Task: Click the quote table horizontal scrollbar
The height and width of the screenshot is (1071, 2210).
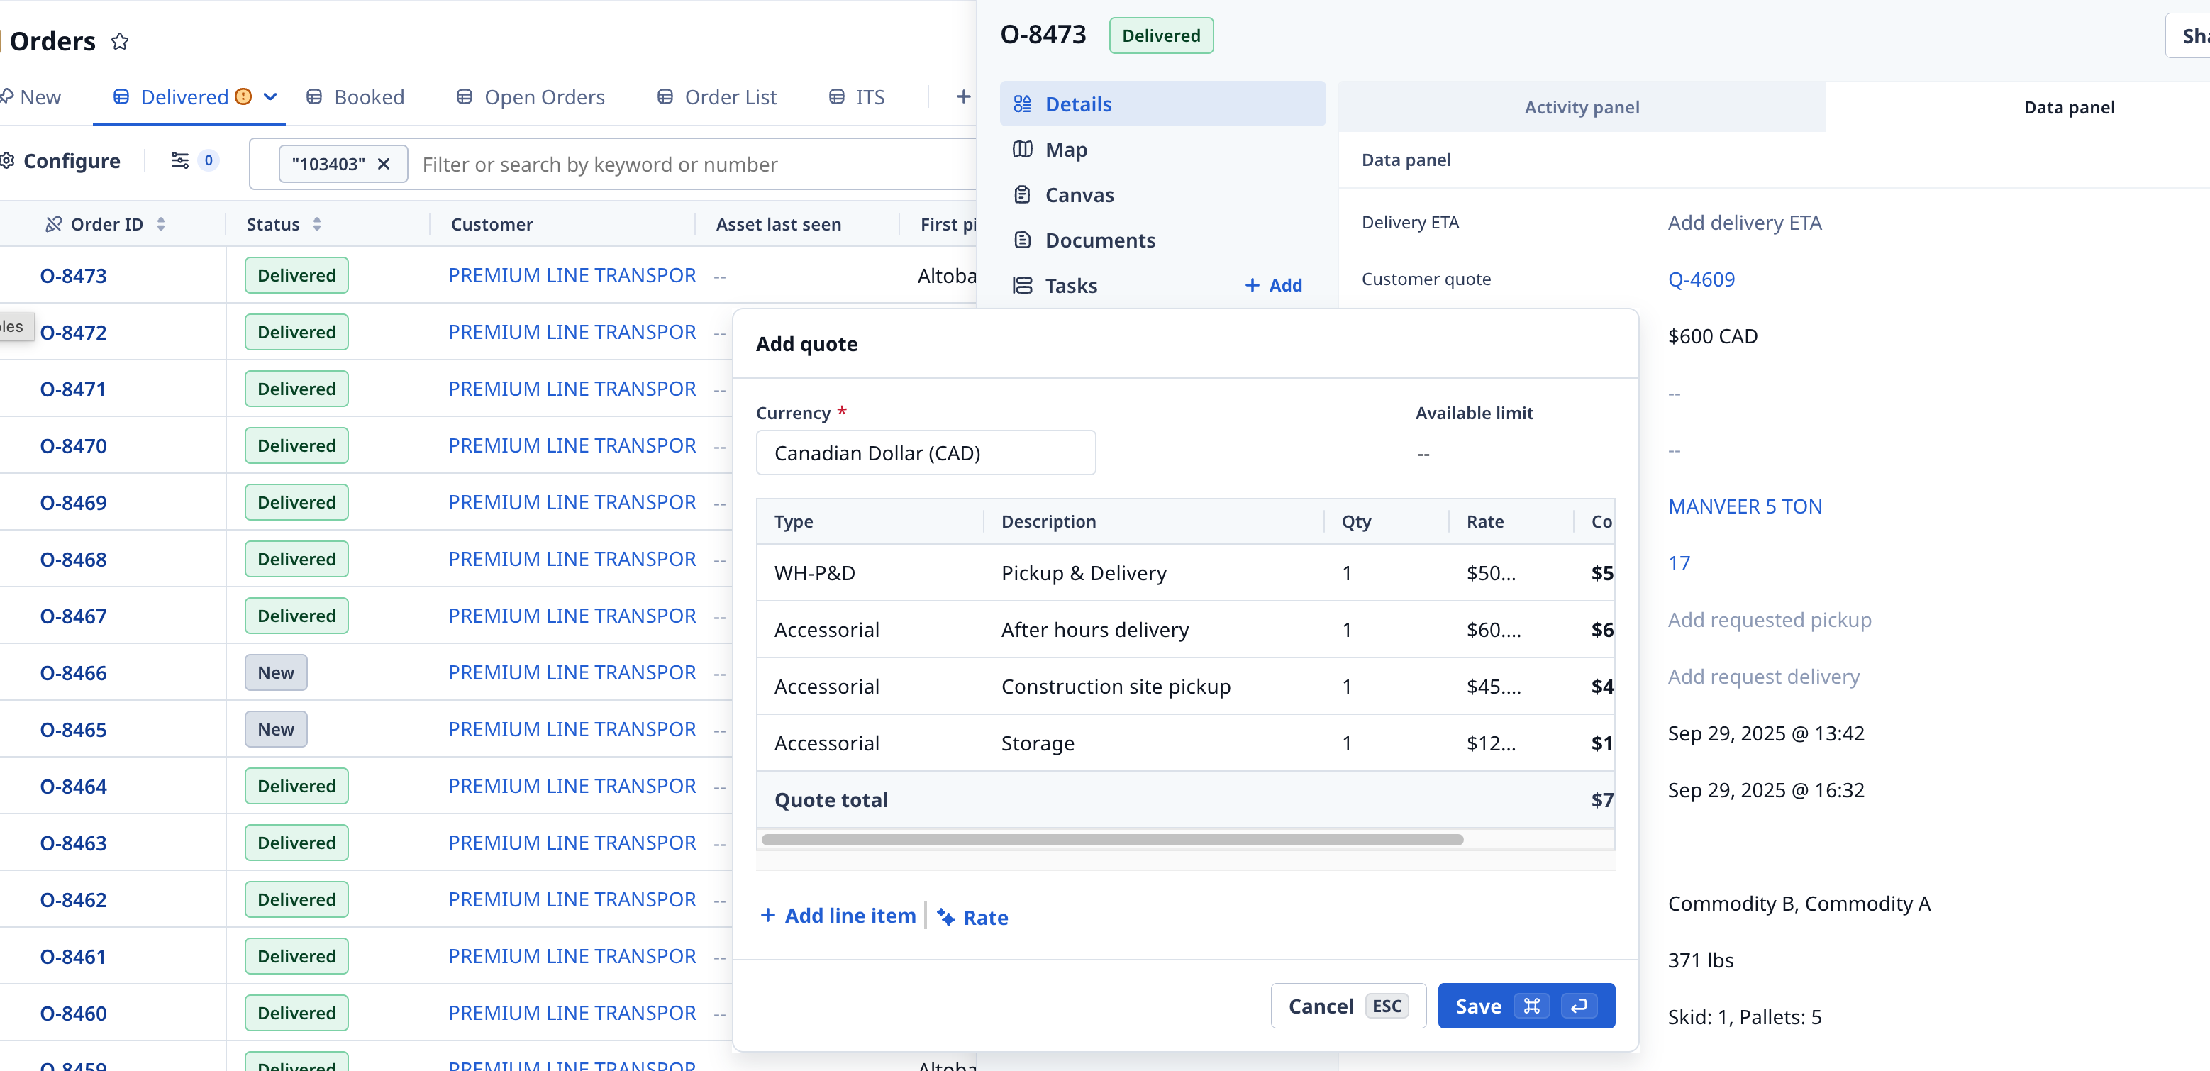Action: [1111, 839]
